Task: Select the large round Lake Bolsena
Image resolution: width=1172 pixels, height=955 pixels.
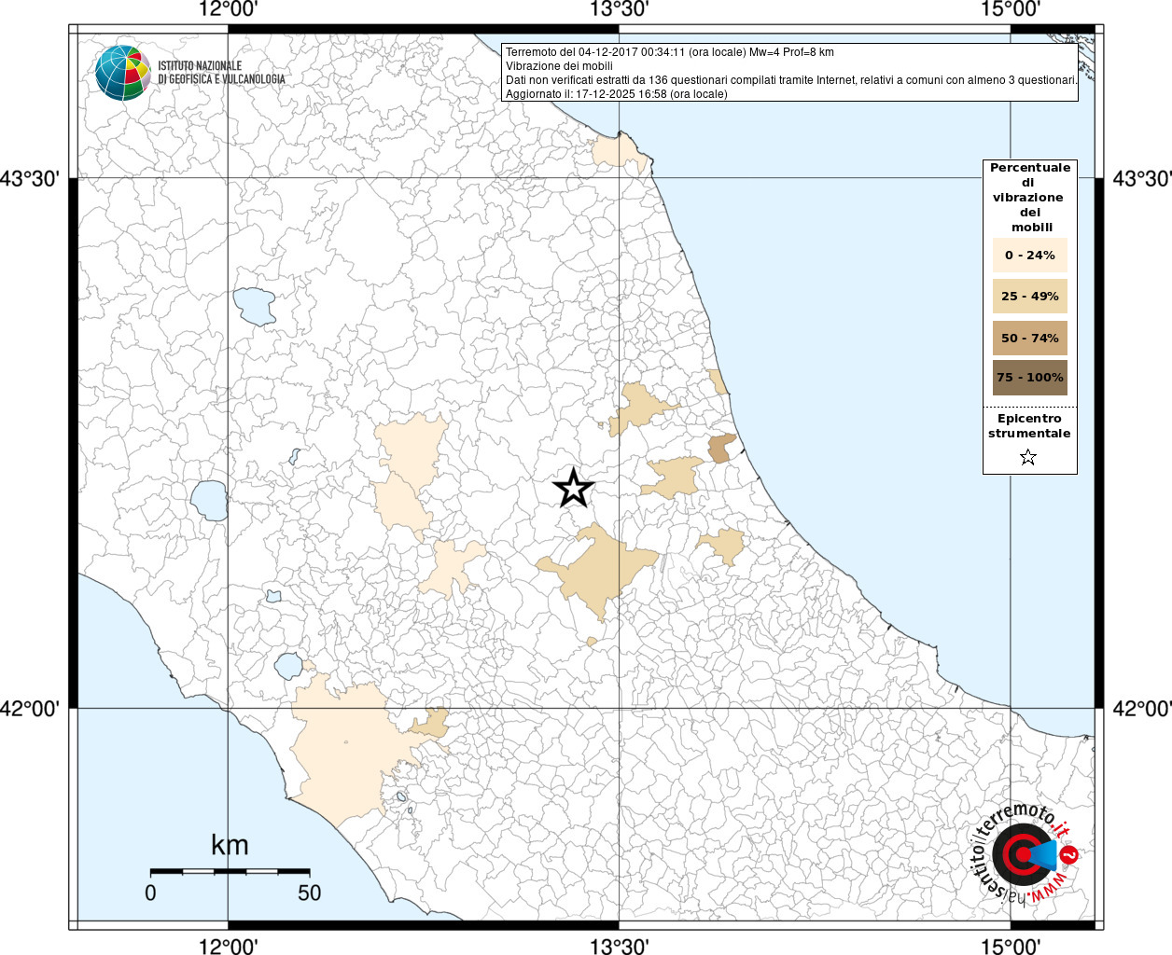Action: [x=209, y=501]
